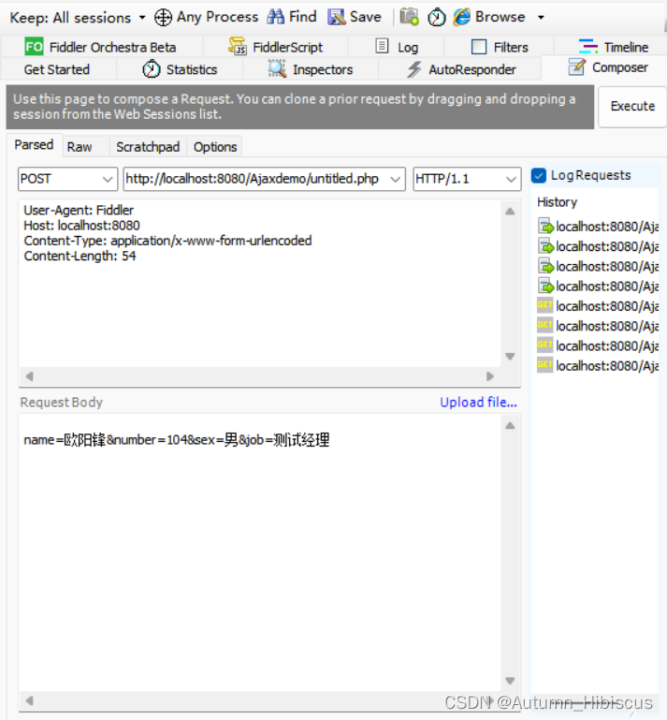Click the request body scroll up arrow
Screen dimensions: 667x720
(510, 426)
